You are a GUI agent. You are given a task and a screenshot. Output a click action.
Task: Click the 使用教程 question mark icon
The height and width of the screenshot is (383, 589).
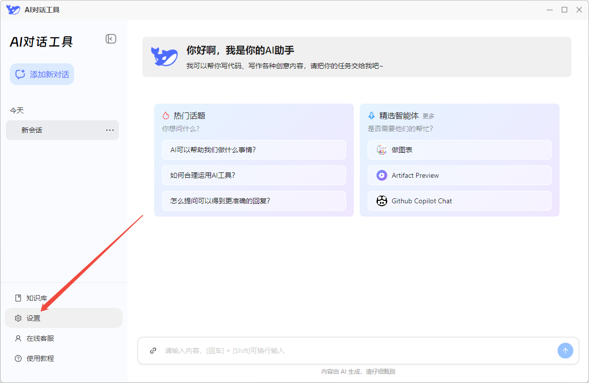(x=18, y=358)
